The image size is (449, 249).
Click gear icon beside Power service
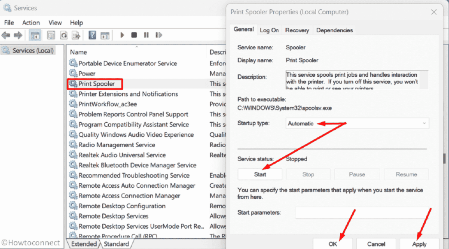(x=73, y=73)
